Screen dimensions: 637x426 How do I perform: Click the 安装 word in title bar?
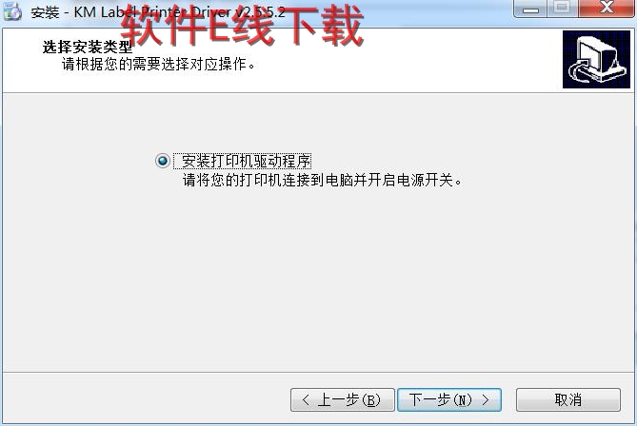point(45,12)
